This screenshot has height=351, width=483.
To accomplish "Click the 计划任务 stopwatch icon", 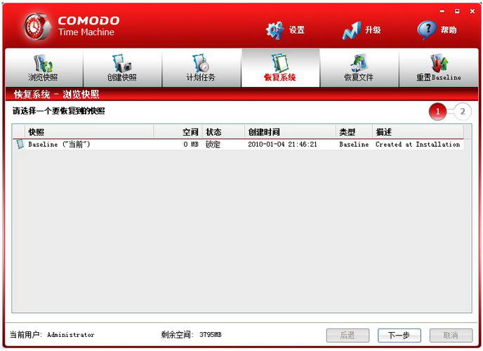I will point(201,63).
